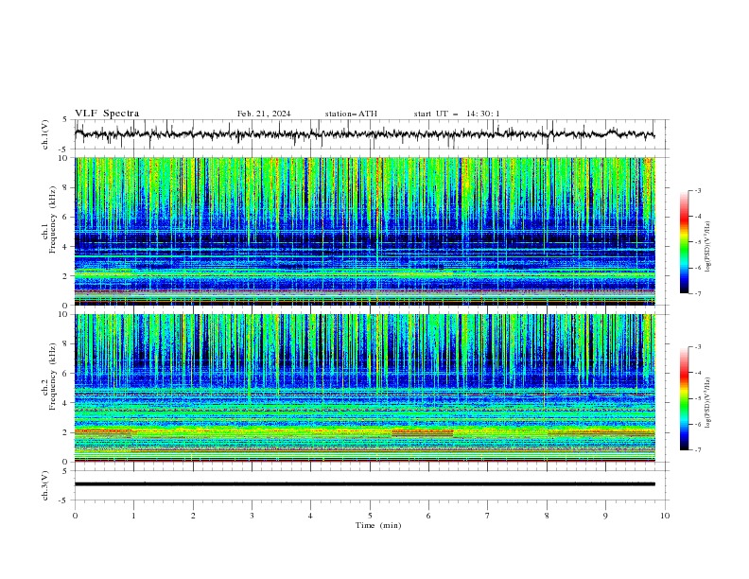Select the ch.1 colorbar "log(PSD)(V²/Hz)" label
Image resolution: width=749 pixels, height=579 pixels.
708,247
